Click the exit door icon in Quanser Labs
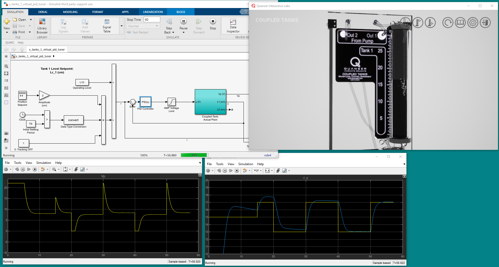 tap(485, 23)
